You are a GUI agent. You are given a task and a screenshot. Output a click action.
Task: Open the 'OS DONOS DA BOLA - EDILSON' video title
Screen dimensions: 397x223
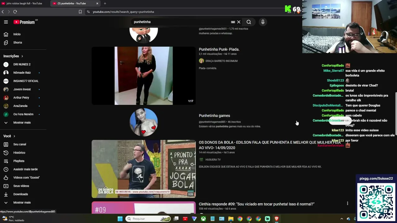pos(270,145)
